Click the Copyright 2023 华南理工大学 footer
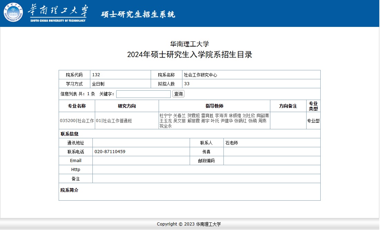Viewport: 380px width, 230px height. (189, 224)
